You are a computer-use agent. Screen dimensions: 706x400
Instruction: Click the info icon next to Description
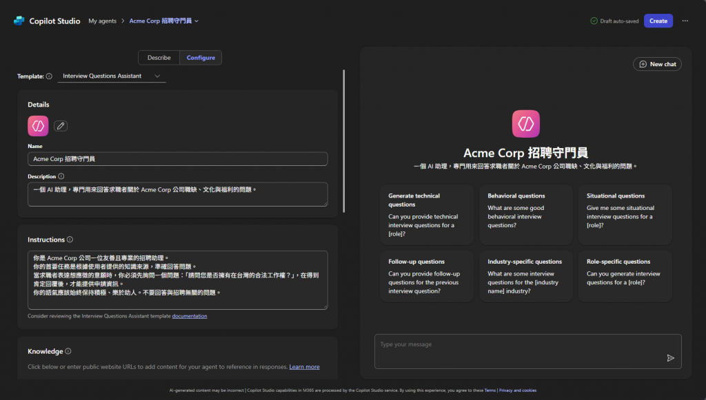[61, 176]
